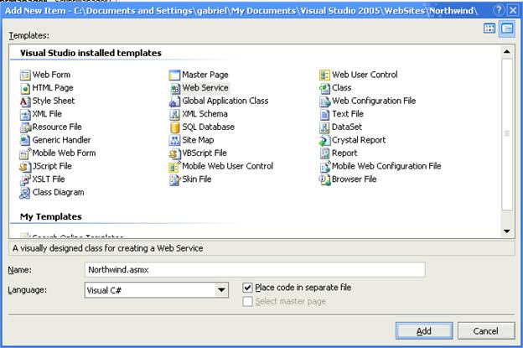
Task: Switch to large icons view
Action: 489,29
